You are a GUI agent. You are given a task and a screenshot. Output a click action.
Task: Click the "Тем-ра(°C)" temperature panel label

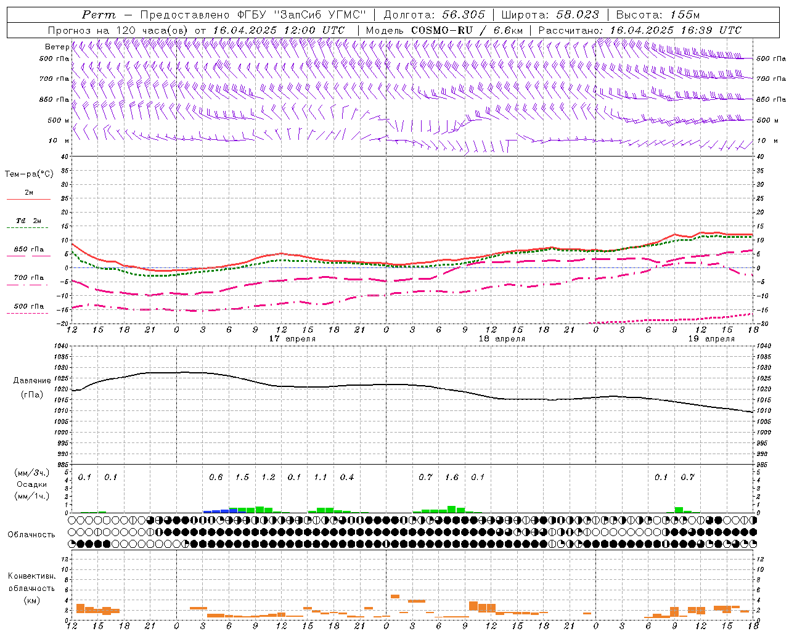pyautogui.click(x=29, y=174)
